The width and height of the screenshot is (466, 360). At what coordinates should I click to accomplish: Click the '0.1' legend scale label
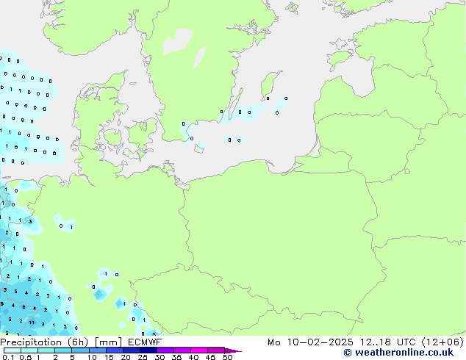click(8, 357)
